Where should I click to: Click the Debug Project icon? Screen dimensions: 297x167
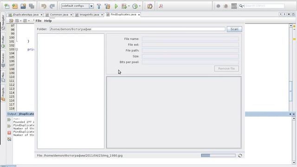(124, 6)
